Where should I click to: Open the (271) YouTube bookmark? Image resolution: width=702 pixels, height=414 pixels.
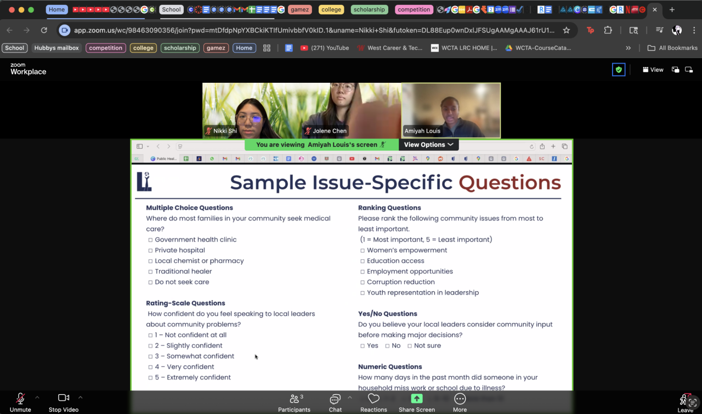(325, 48)
